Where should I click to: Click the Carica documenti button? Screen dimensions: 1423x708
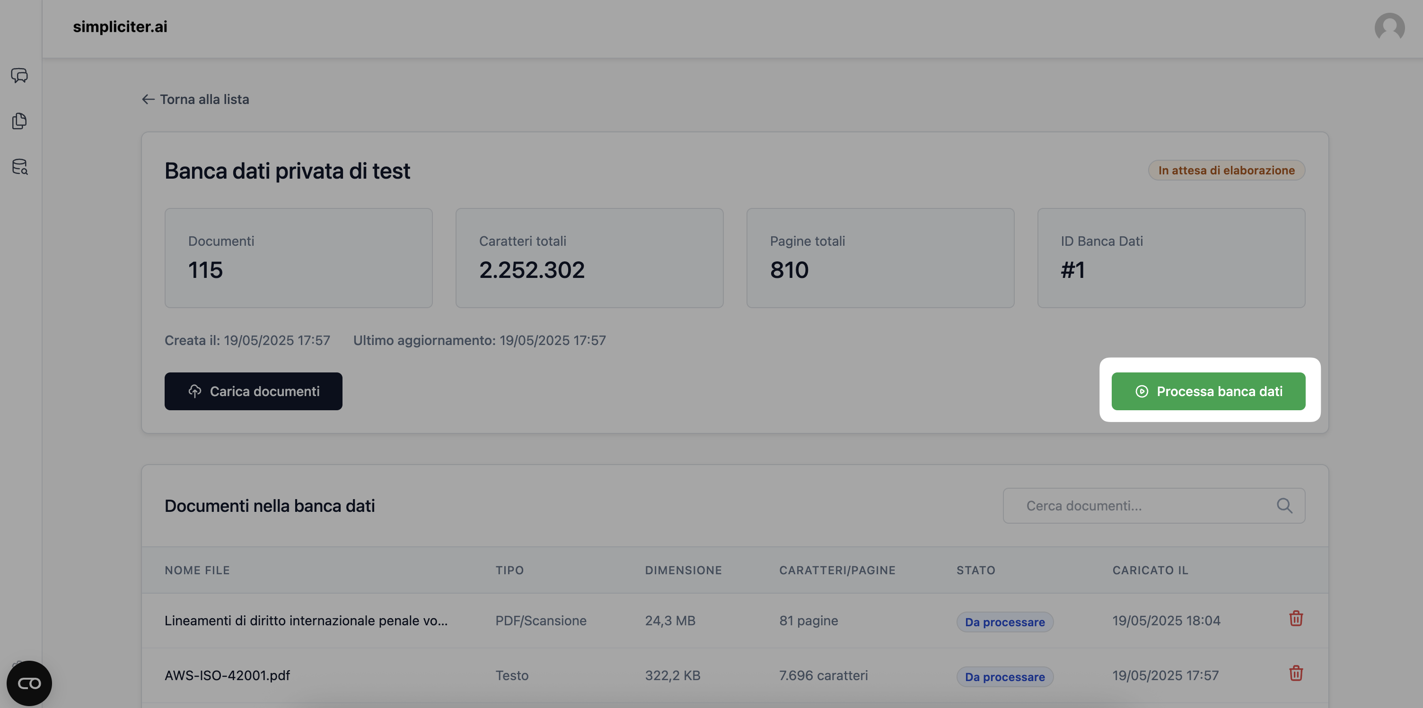pyautogui.click(x=253, y=391)
